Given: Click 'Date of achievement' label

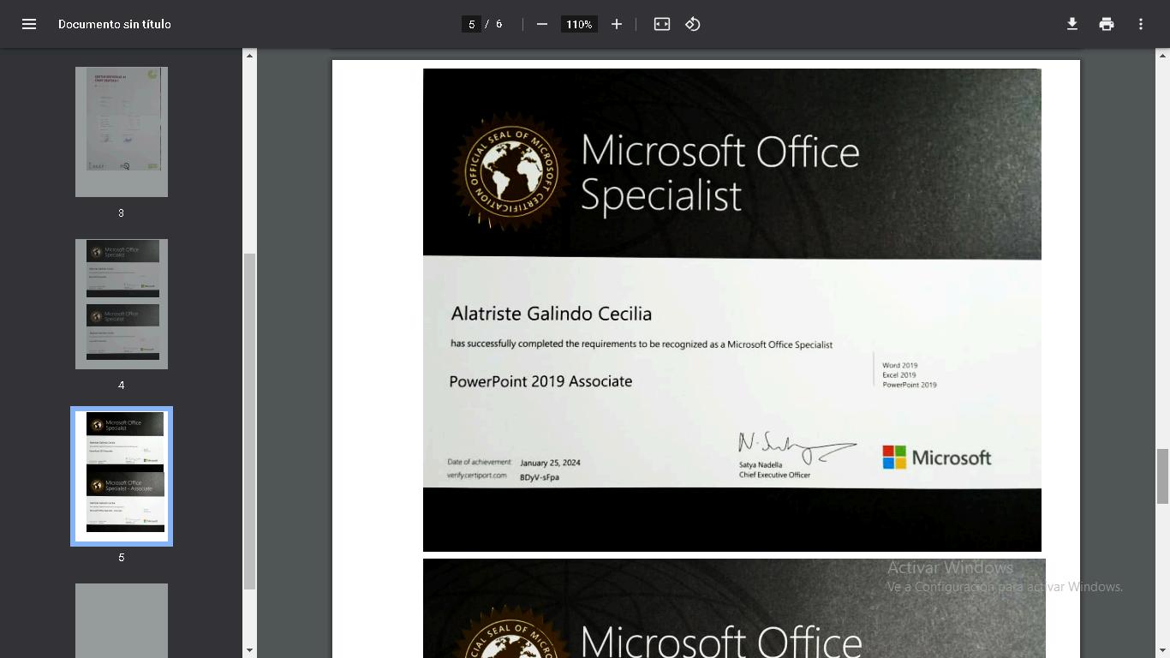Looking at the screenshot, I should pyautogui.click(x=479, y=462).
